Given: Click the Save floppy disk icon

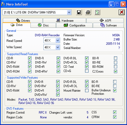Looking at the screenshot, I should tap(79, 12).
